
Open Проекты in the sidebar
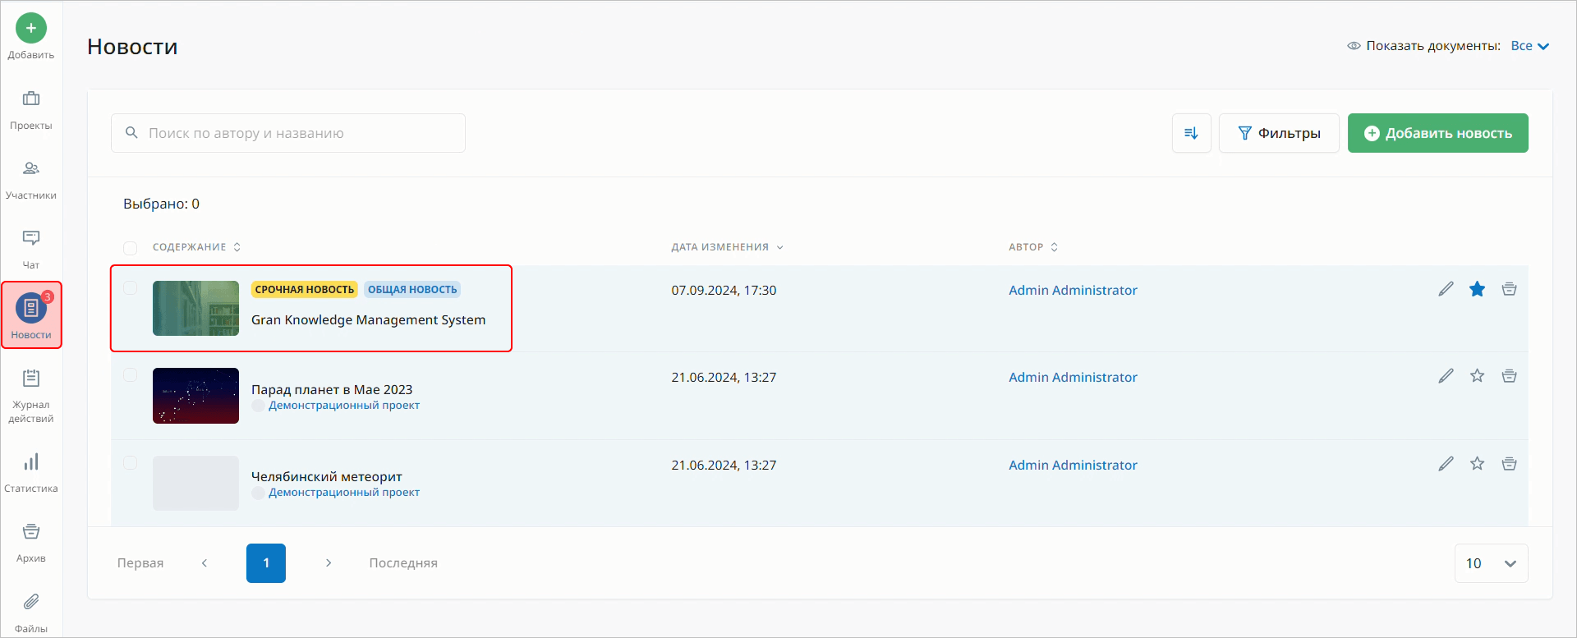[x=31, y=110]
